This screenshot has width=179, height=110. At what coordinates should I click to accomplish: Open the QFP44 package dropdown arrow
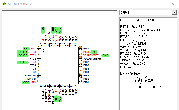[x=174, y=13]
